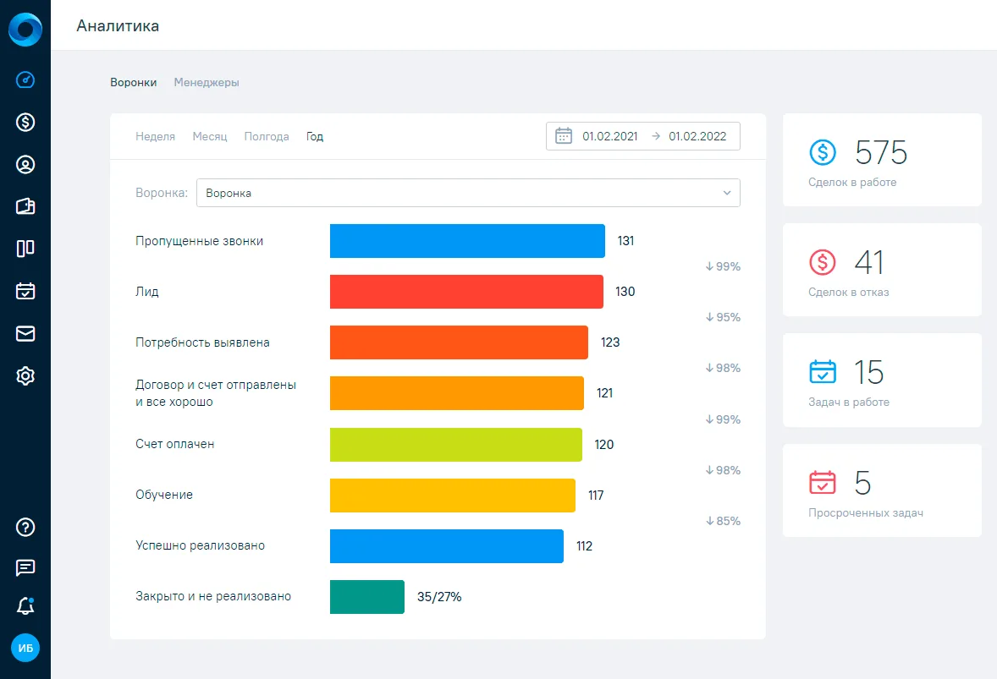This screenshot has width=997, height=679.
Task: Open settings gear in sidebar
Action: click(x=25, y=376)
